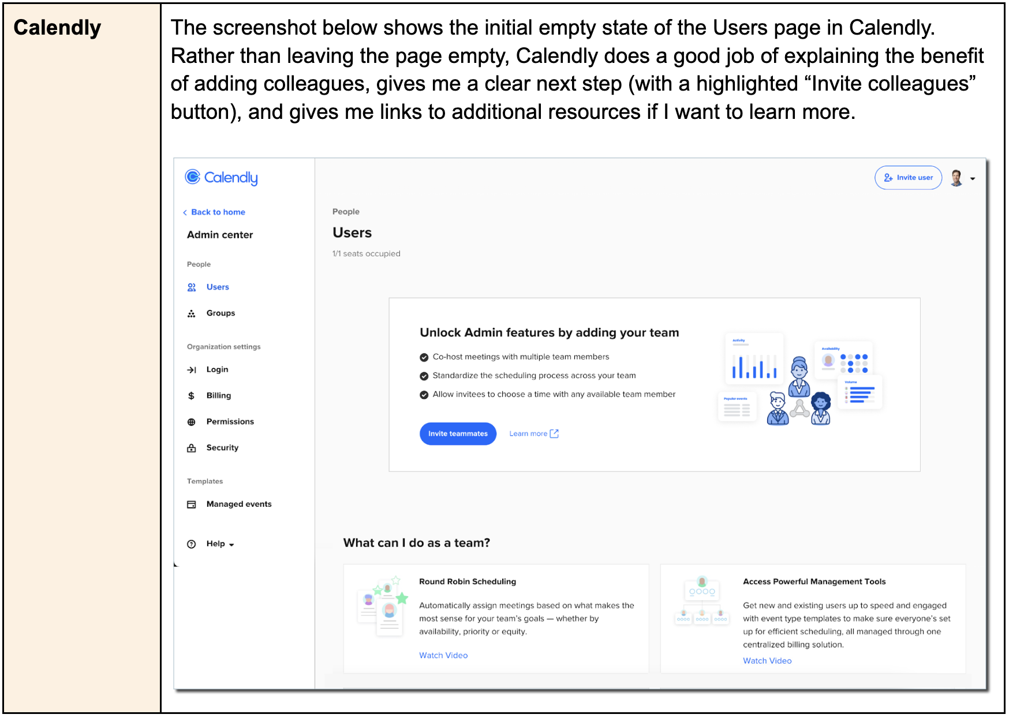Open Billing settings

219,396
